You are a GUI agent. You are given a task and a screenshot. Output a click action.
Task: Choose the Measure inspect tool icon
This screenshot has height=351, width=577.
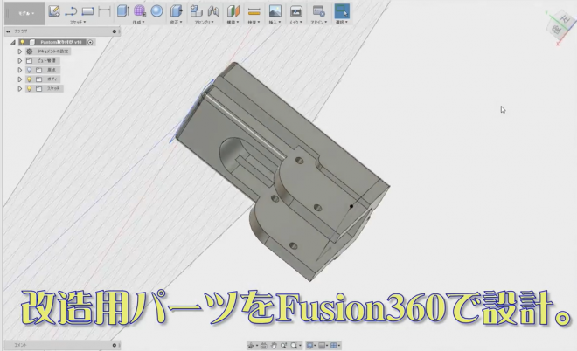pyautogui.click(x=254, y=11)
